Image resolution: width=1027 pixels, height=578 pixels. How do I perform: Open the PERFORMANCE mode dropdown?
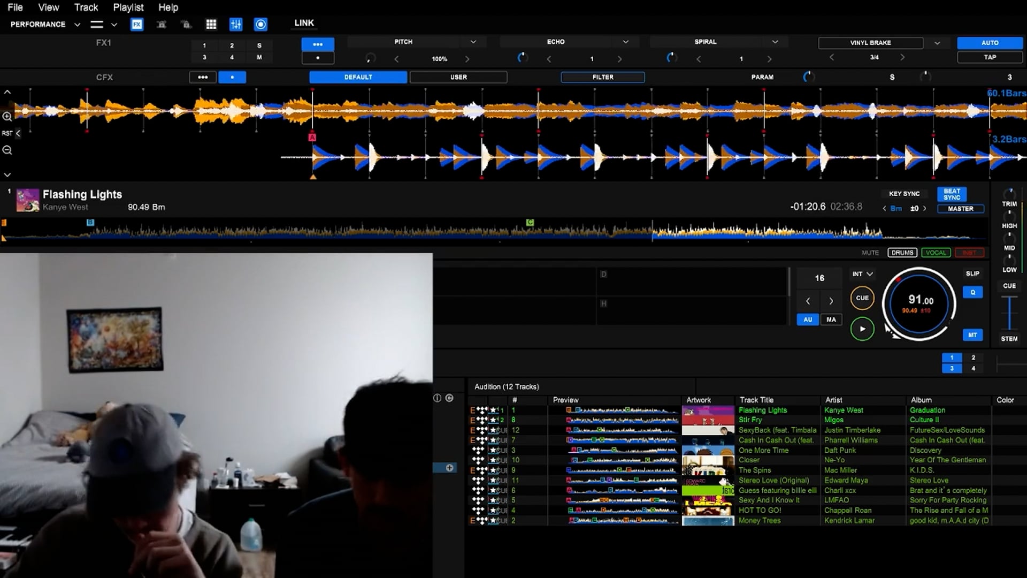tap(77, 25)
